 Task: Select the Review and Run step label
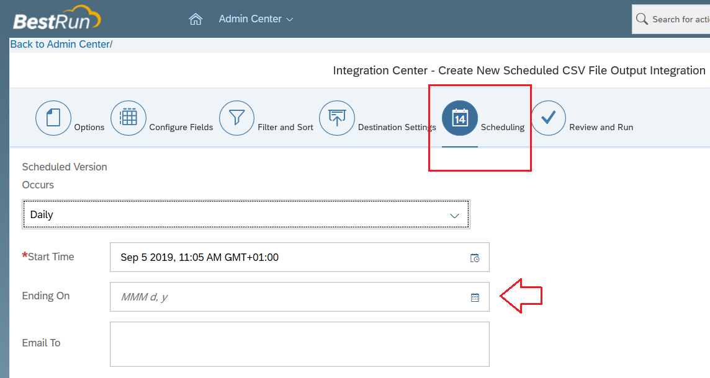pos(601,128)
